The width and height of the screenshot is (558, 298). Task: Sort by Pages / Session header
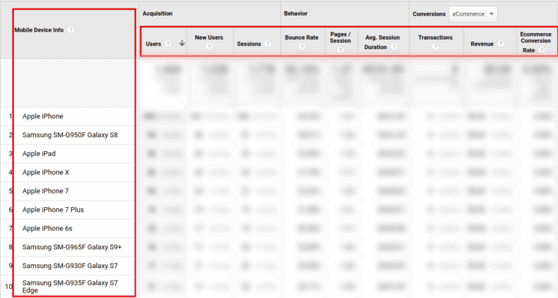pyautogui.click(x=340, y=38)
